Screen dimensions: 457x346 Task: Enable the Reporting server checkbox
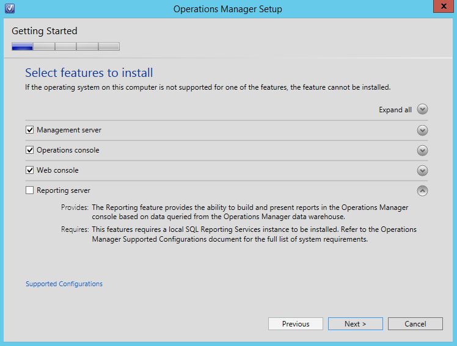(30, 190)
